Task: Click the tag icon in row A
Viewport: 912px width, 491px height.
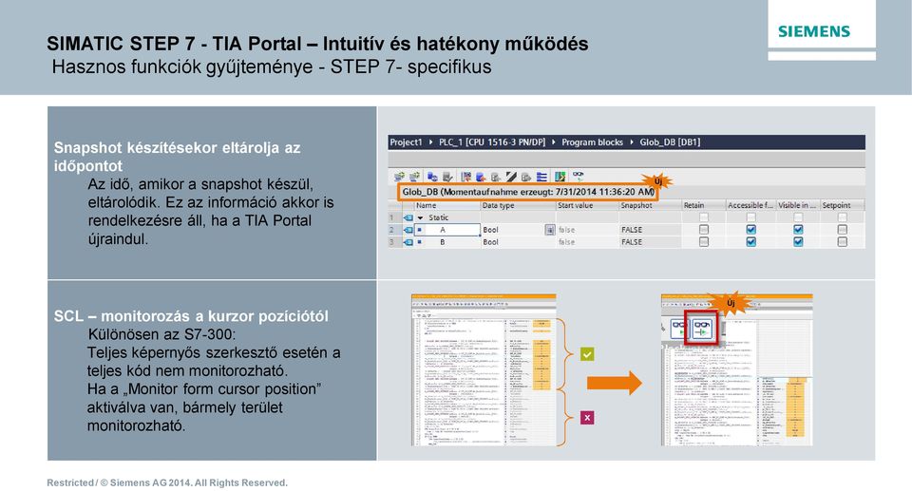Action: [408, 230]
